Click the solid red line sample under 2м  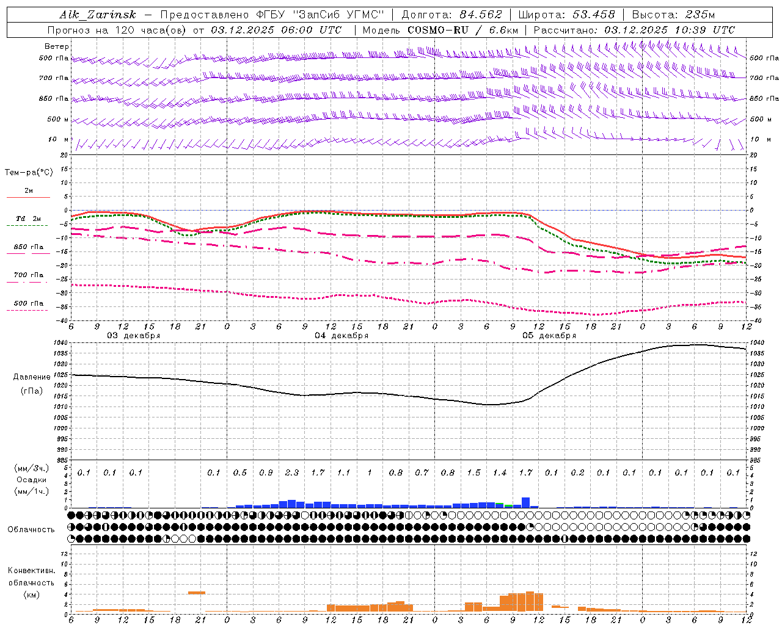click(x=28, y=197)
